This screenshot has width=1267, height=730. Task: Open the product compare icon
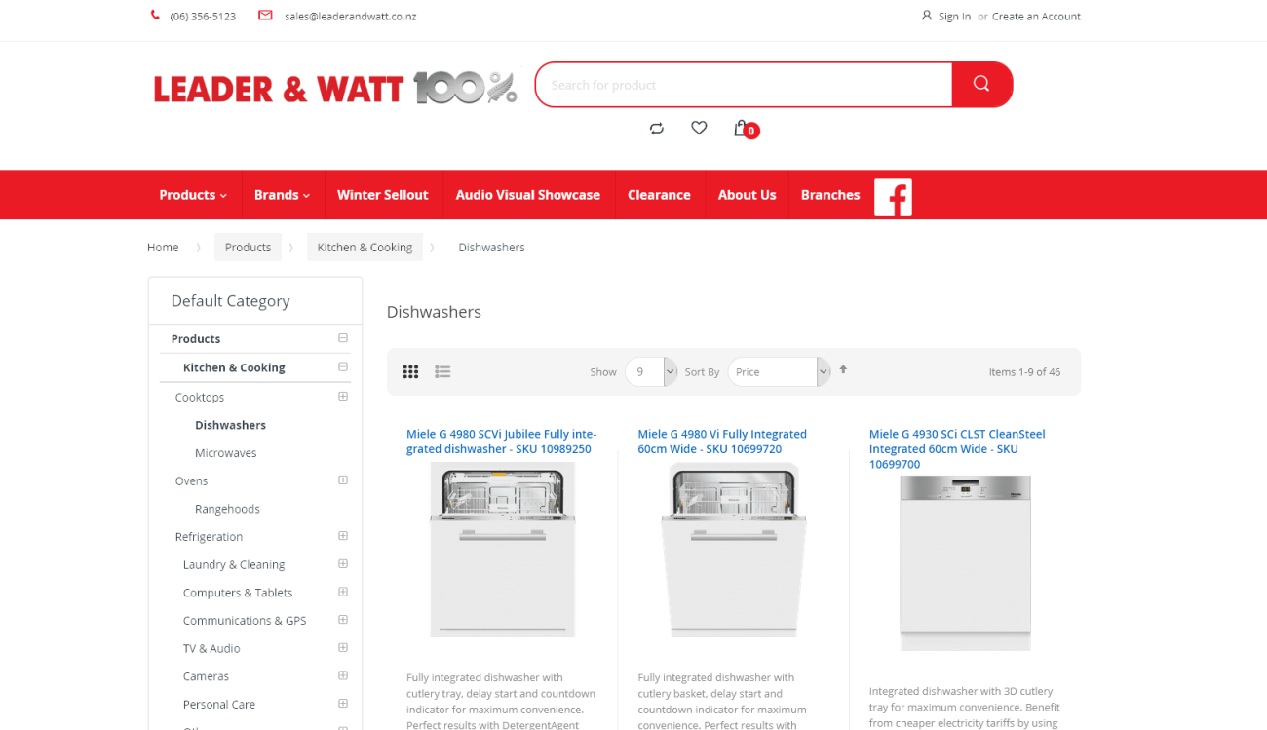(656, 128)
